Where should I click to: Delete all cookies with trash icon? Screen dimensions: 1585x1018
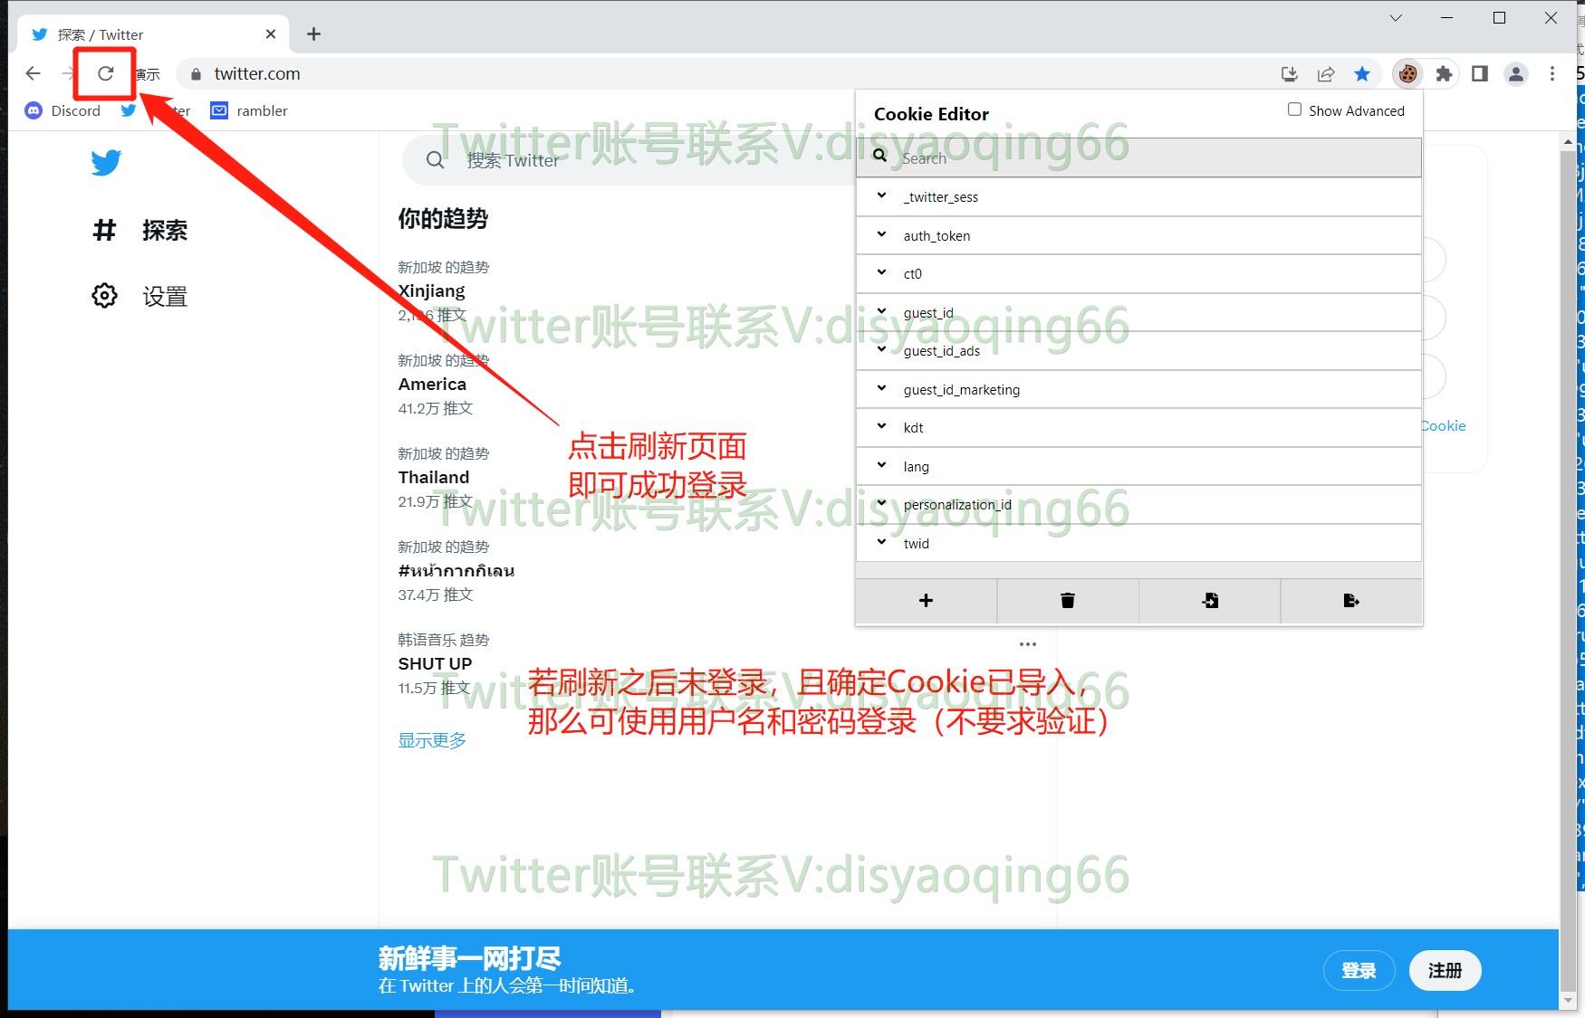tap(1067, 601)
